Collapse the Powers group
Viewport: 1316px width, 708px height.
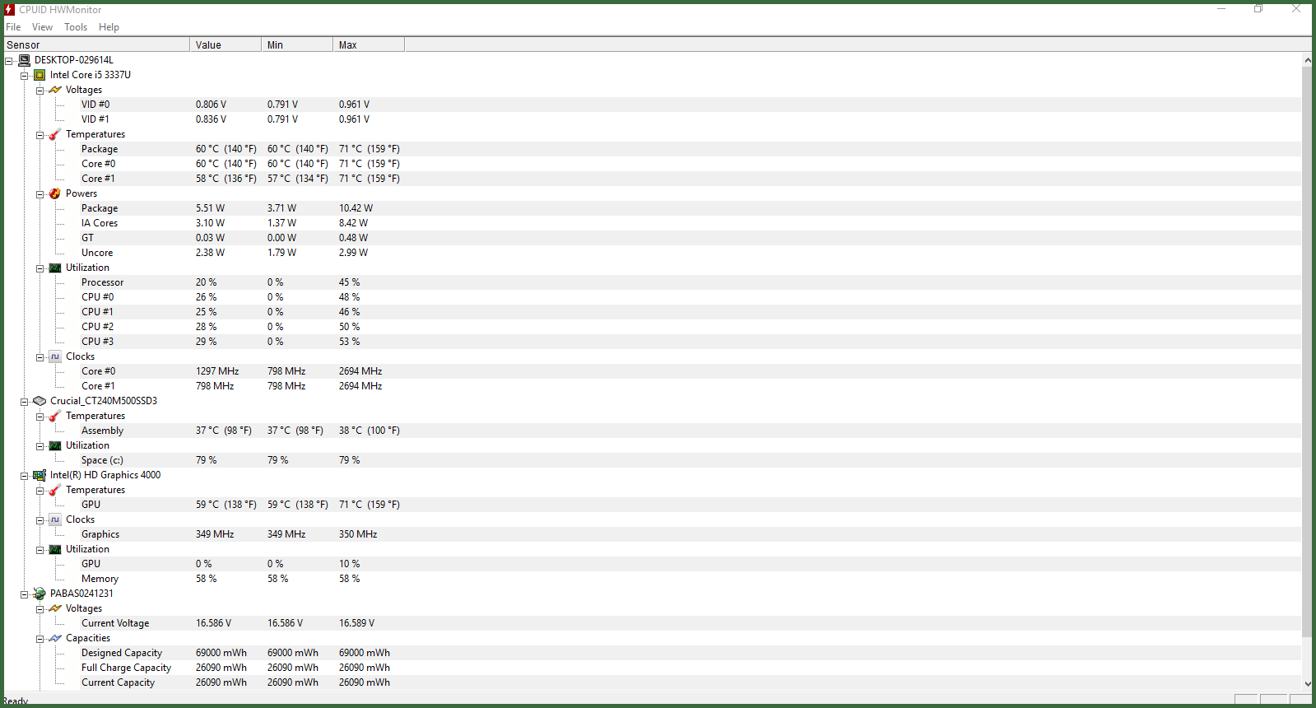[x=40, y=194]
